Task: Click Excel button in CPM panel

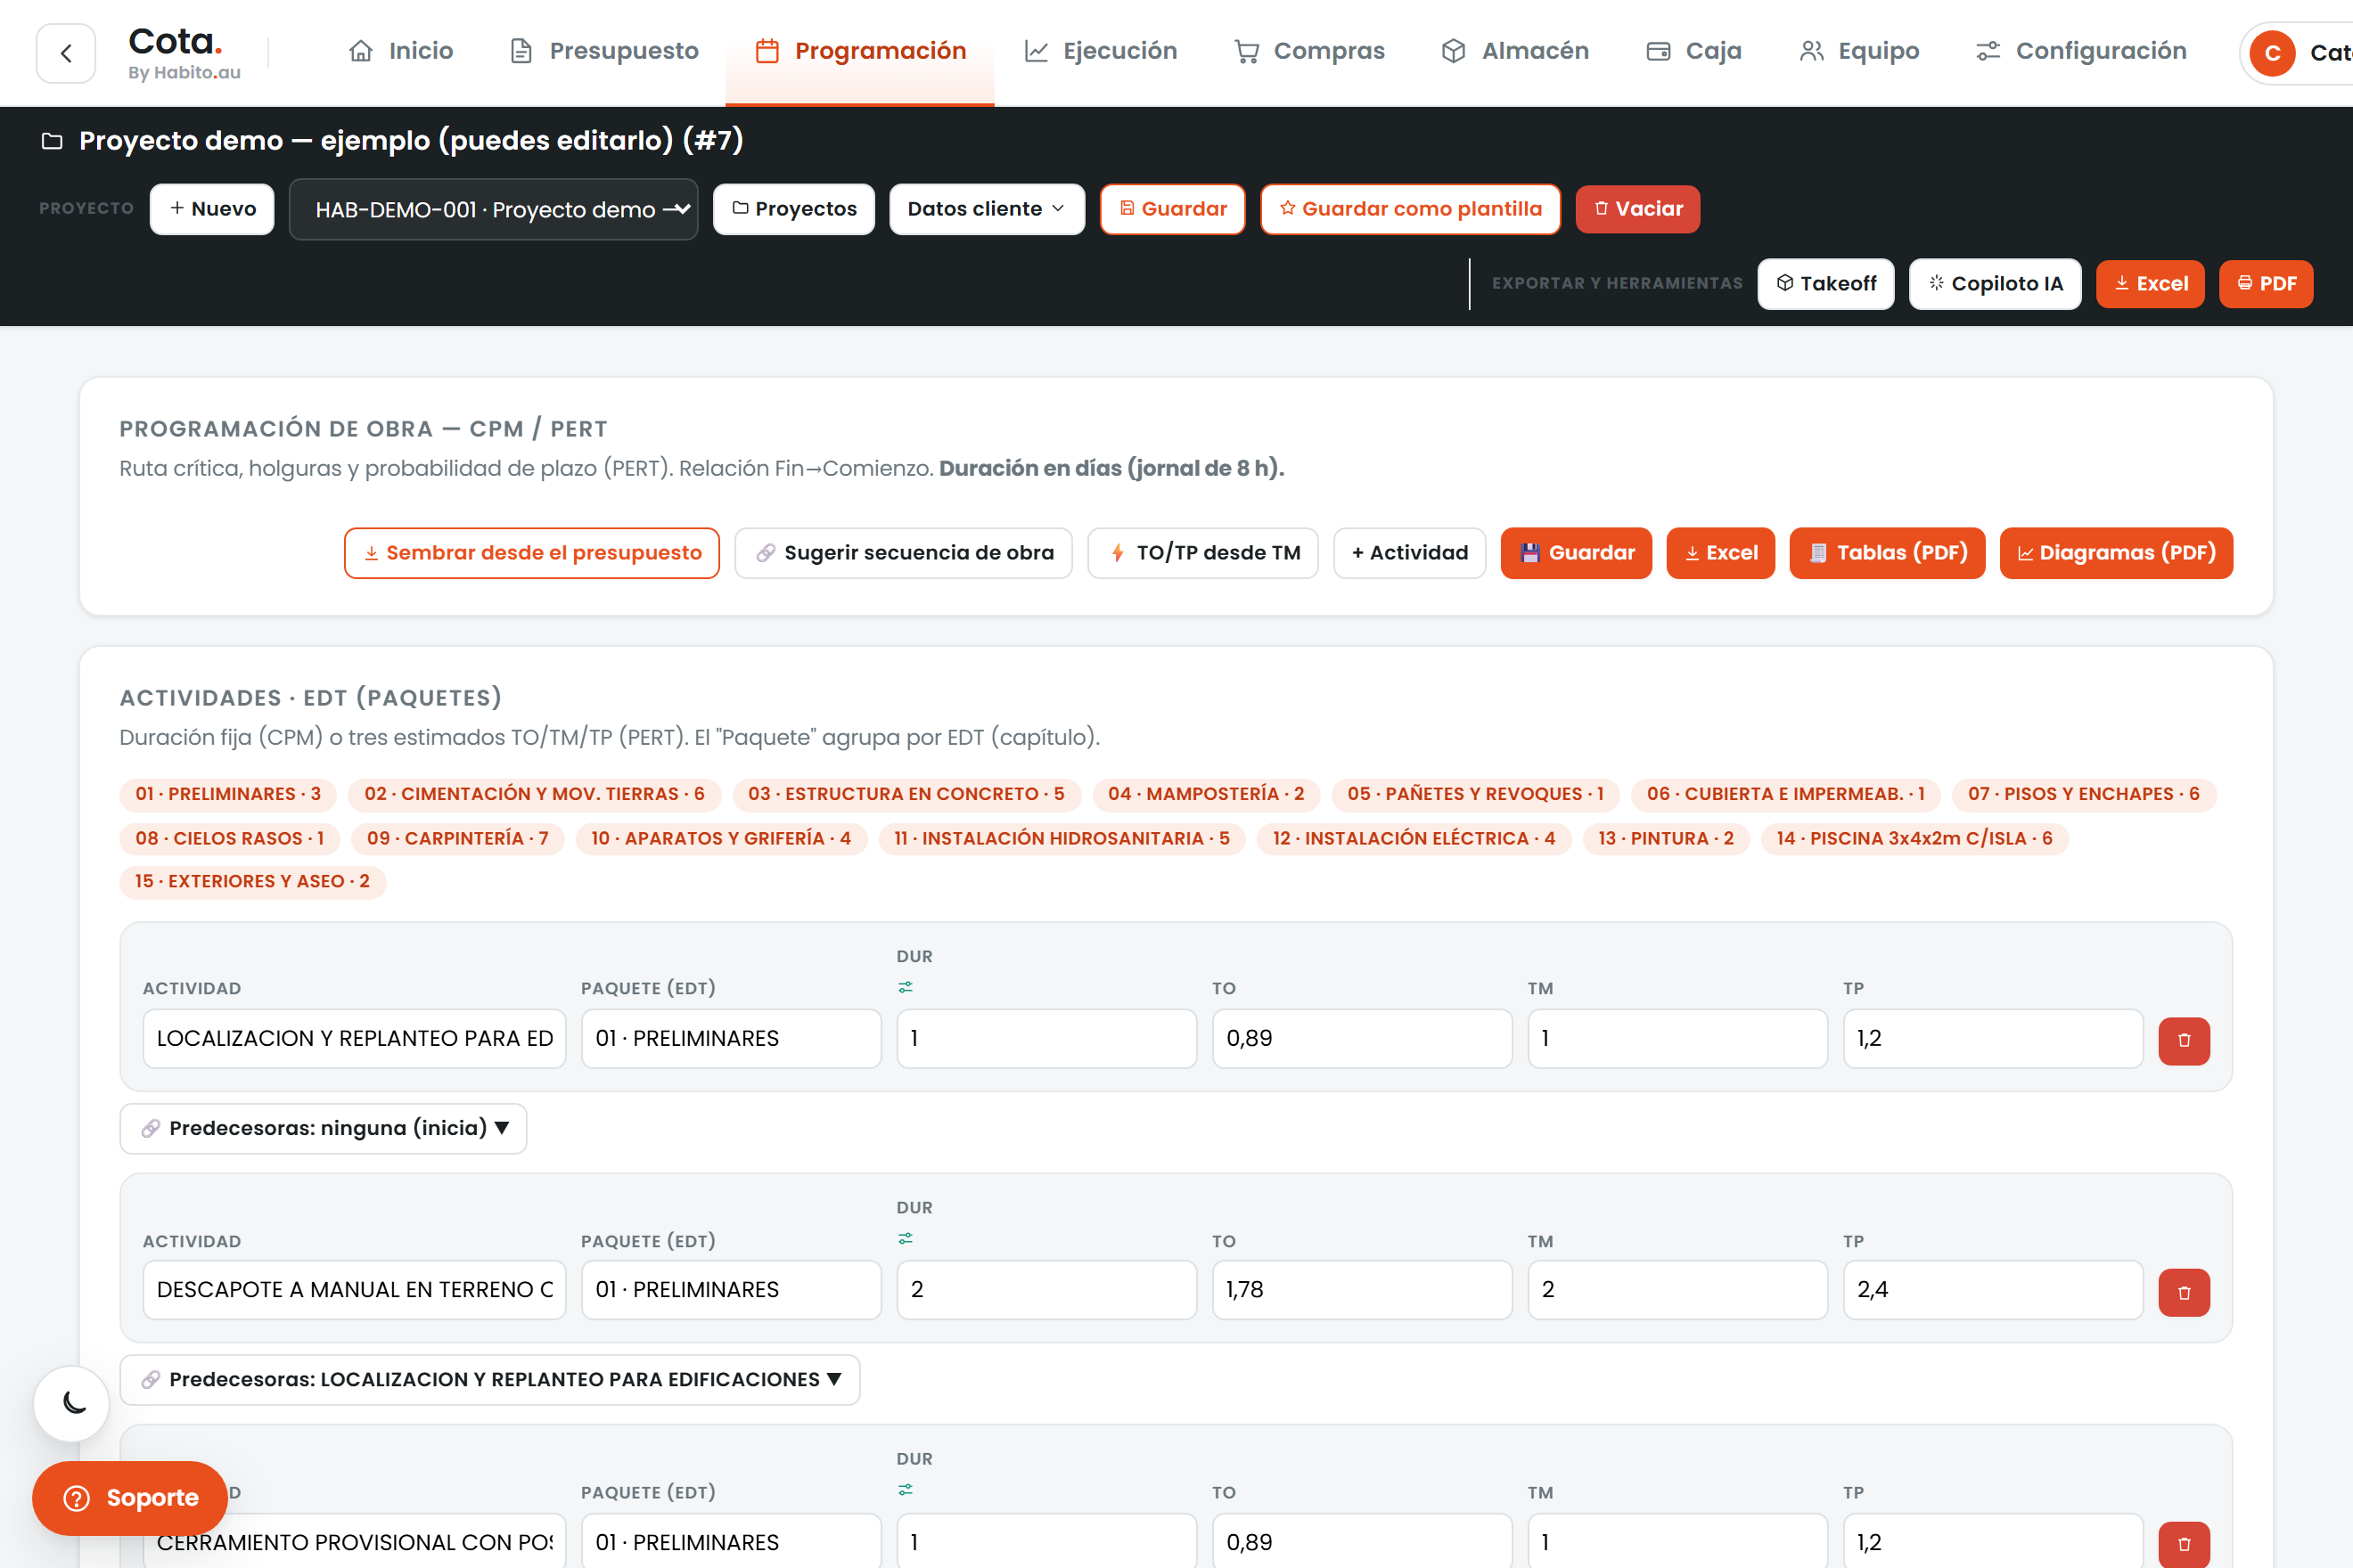Action: [1721, 553]
